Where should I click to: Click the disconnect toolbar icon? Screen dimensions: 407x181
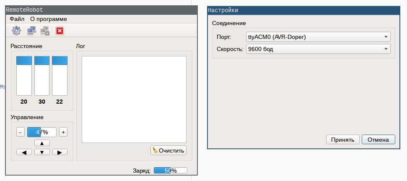tap(45, 31)
